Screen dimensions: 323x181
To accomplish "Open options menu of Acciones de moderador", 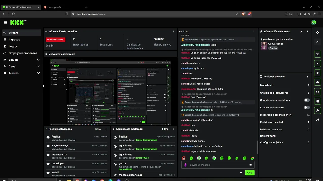I will [173, 129].
